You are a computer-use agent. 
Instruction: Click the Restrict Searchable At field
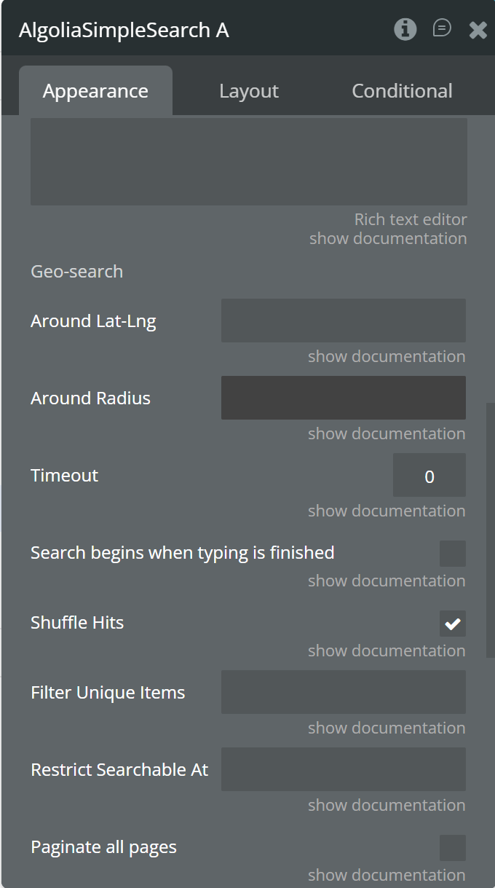click(343, 769)
